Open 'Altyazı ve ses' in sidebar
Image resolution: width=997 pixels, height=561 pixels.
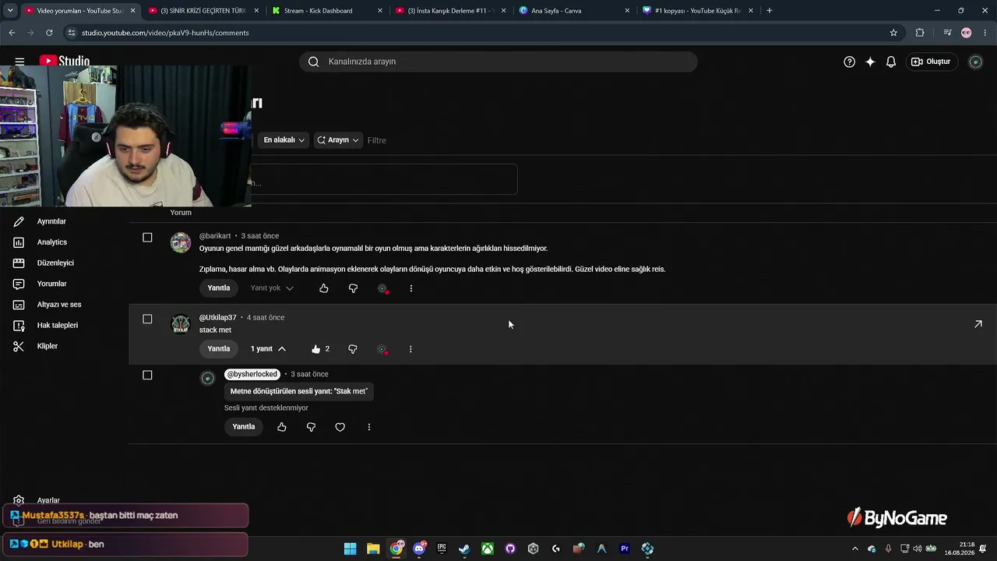59,305
